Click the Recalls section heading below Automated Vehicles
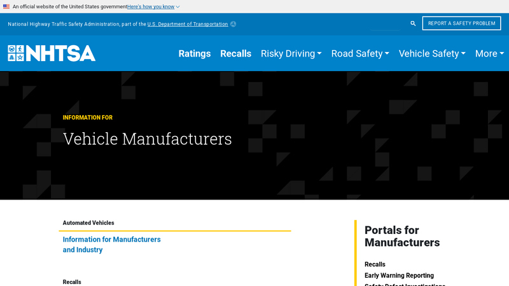This screenshot has height=286, width=509. coord(72,282)
